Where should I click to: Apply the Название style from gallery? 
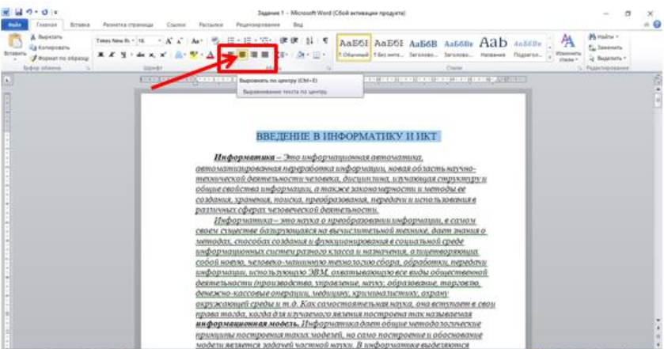[x=495, y=45]
